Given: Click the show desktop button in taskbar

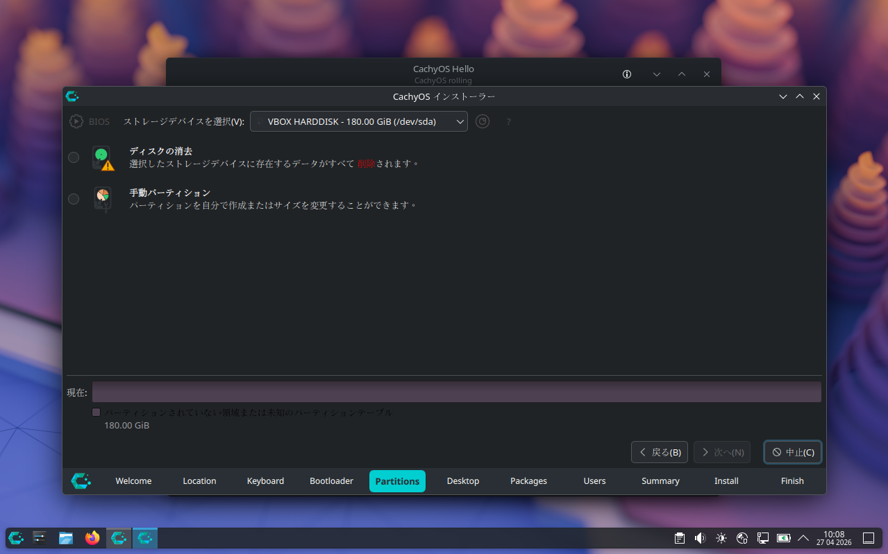Looking at the screenshot, I should [x=868, y=537].
